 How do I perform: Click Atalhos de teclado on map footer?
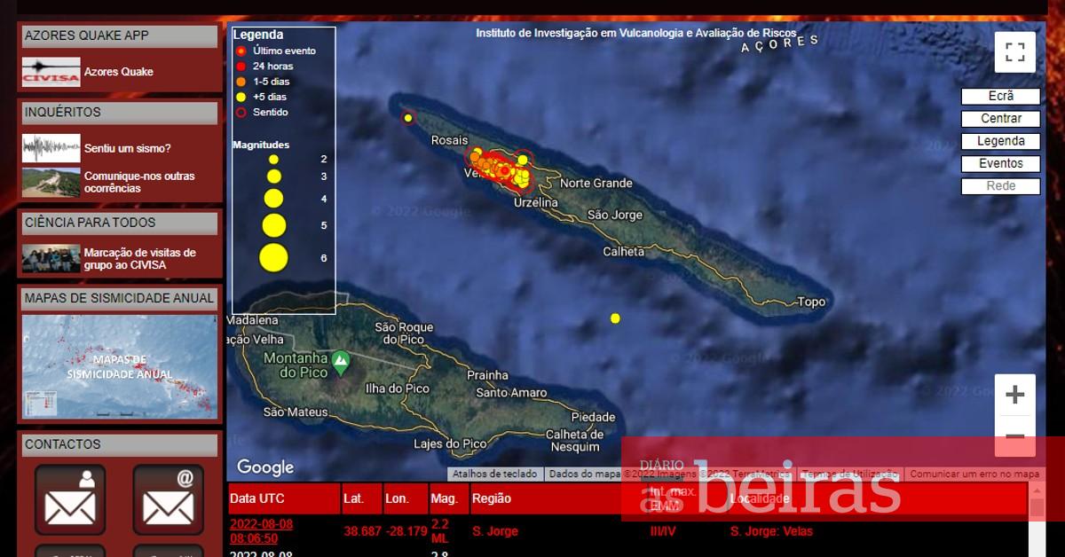click(495, 475)
